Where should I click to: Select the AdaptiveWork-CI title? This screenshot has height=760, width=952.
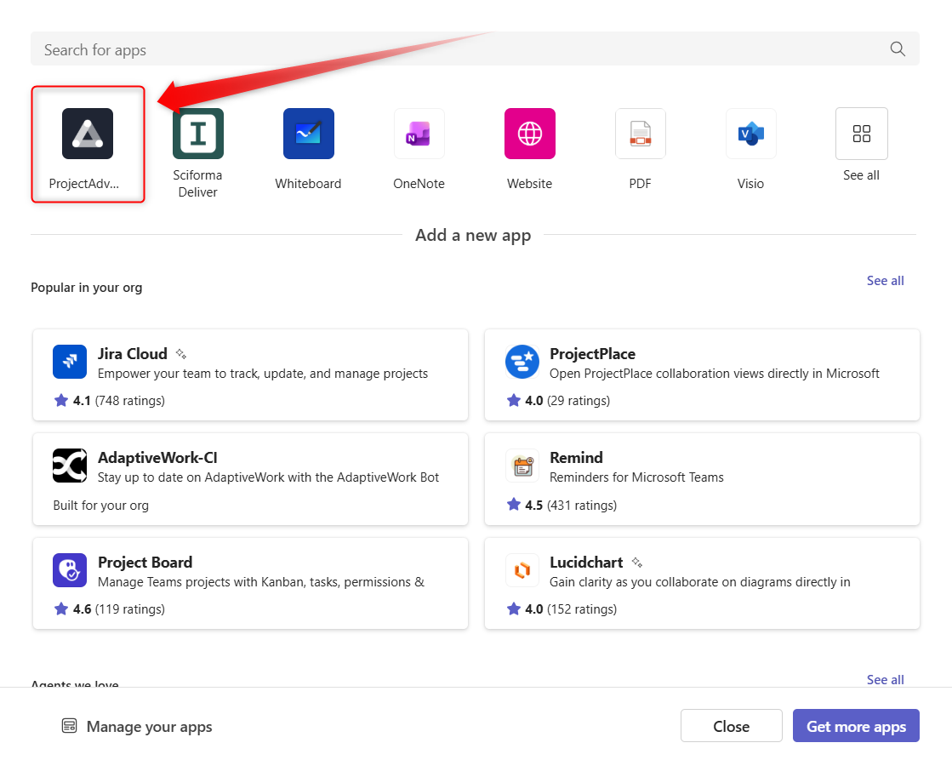tap(158, 458)
